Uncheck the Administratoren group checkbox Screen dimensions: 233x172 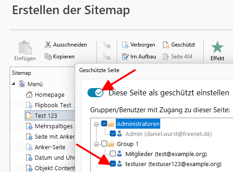[x=104, y=124]
